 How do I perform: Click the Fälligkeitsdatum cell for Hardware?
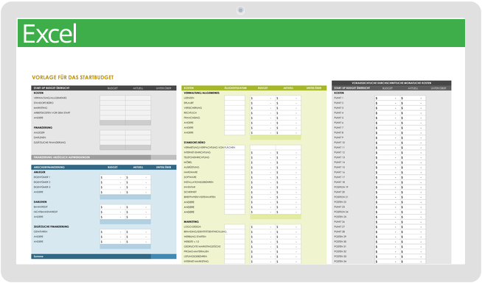(x=234, y=172)
